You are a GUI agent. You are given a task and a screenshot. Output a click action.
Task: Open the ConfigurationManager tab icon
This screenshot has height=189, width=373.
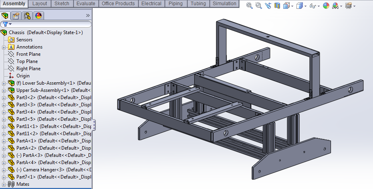click(x=27, y=16)
